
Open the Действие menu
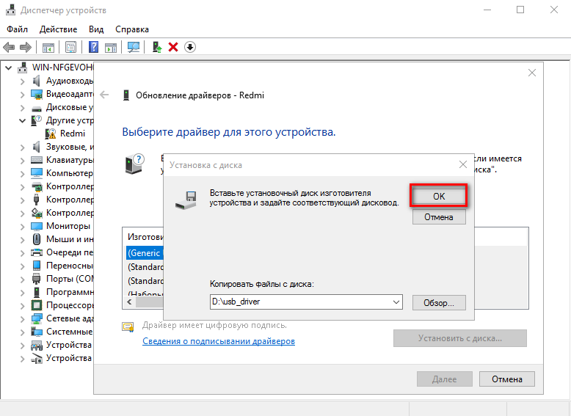tap(58, 29)
